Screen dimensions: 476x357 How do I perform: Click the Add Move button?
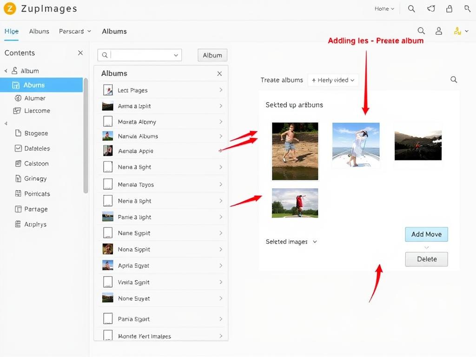[x=427, y=234]
